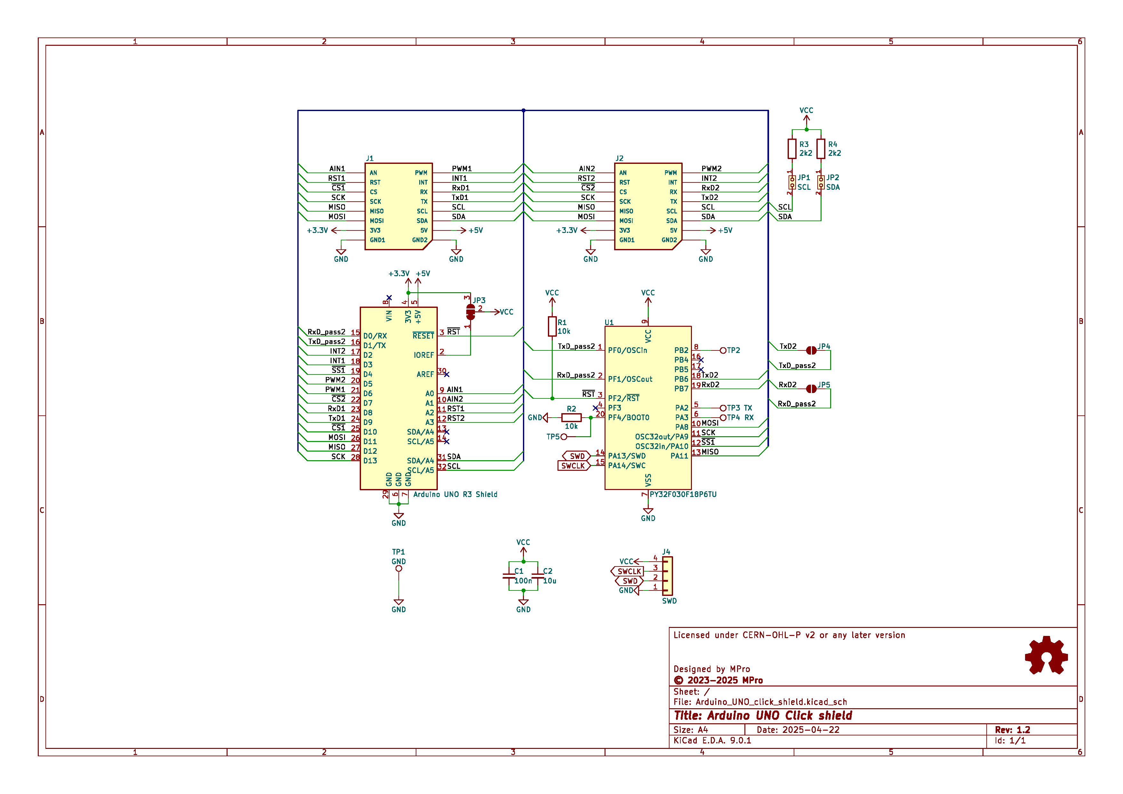Select the file name Arduino_UNO_click_shield.kicad_sch
Screen dimensions: 1123x794
tap(771, 702)
